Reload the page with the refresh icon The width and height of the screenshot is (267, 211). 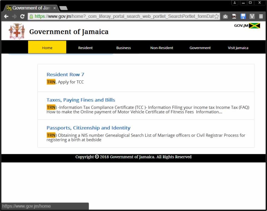click(22, 16)
